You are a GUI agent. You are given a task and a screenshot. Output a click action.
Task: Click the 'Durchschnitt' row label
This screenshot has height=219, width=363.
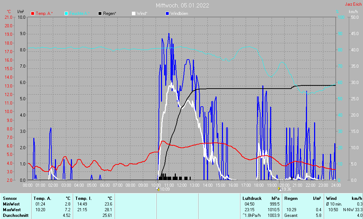coord(16,215)
